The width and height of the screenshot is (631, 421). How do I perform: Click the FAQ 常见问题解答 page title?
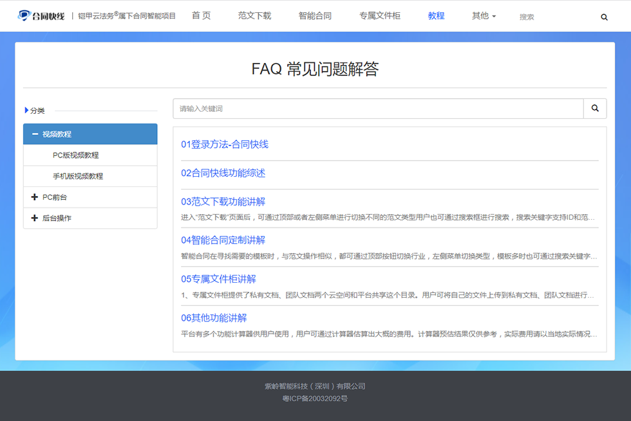coord(315,69)
